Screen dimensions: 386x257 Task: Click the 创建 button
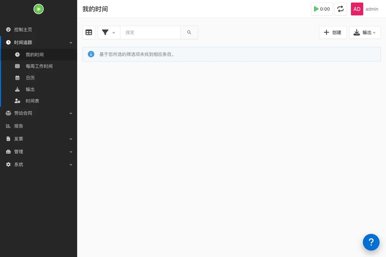click(333, 32)
